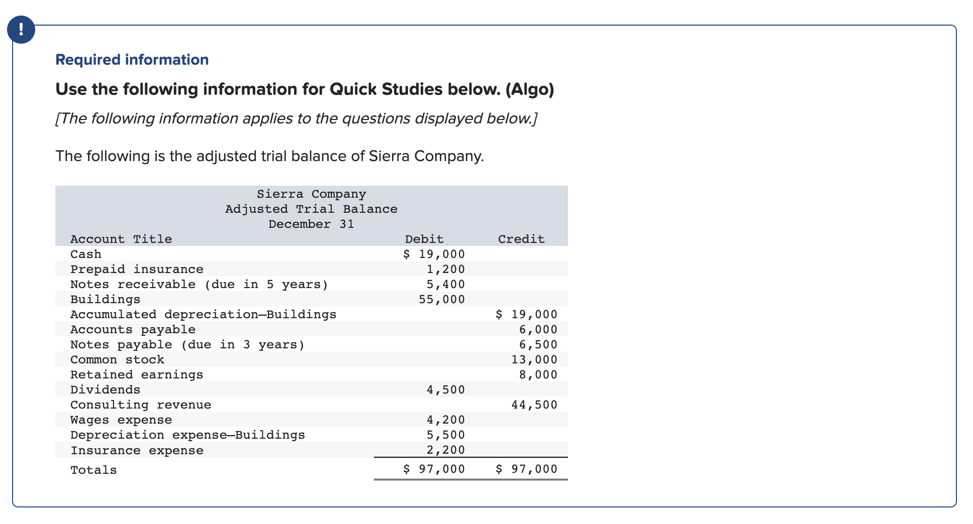Image resolution: width=973 pixels, height=524 pixels.
Task: Click the 'Use the following information for Quick Studies' title
Action: click(x=305, y=89)
